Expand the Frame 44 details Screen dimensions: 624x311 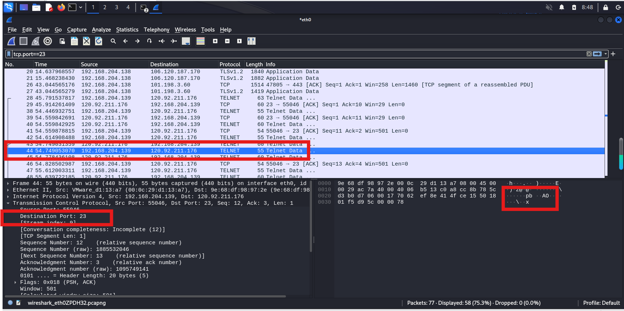[8, 183]
